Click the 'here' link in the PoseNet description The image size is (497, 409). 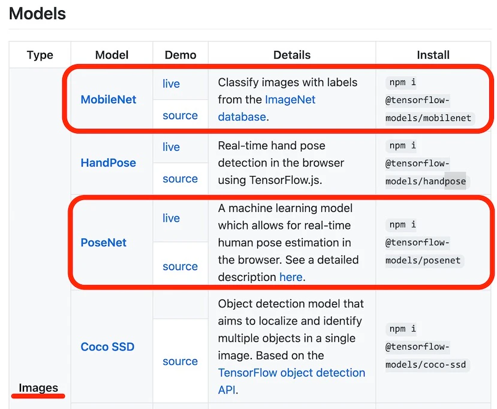[x=291, y=277]
